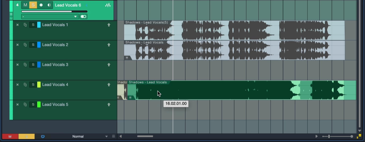Open the track list menu icon
365x142 pixels.
click(113, 136)
